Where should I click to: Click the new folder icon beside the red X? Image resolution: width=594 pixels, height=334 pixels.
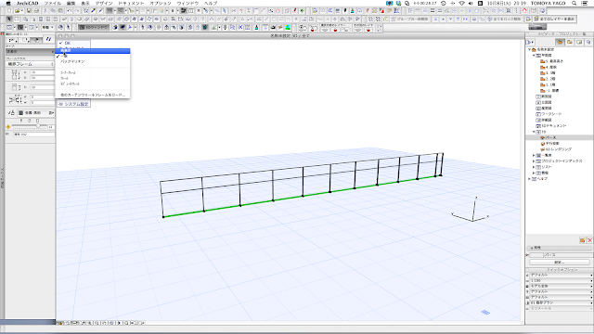(x=582, y=240)
